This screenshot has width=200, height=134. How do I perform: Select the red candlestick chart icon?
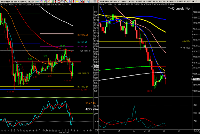tap(55, 2)
